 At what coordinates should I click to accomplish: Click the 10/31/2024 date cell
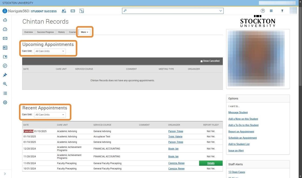[30, 169]
